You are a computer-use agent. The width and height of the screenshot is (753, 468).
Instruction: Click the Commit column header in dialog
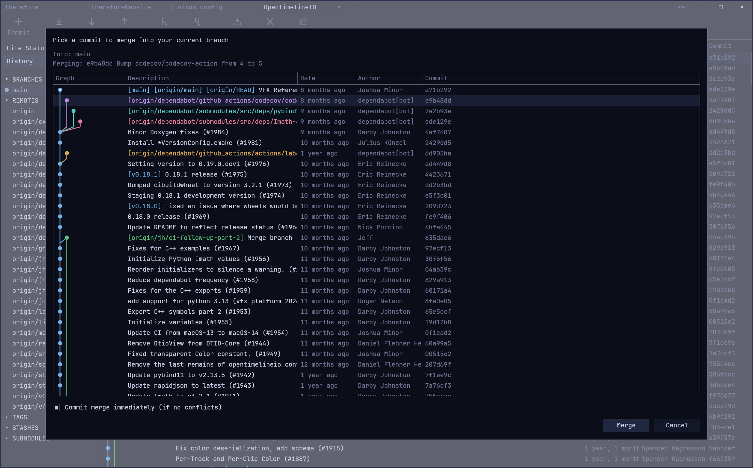tap(561, 78)
